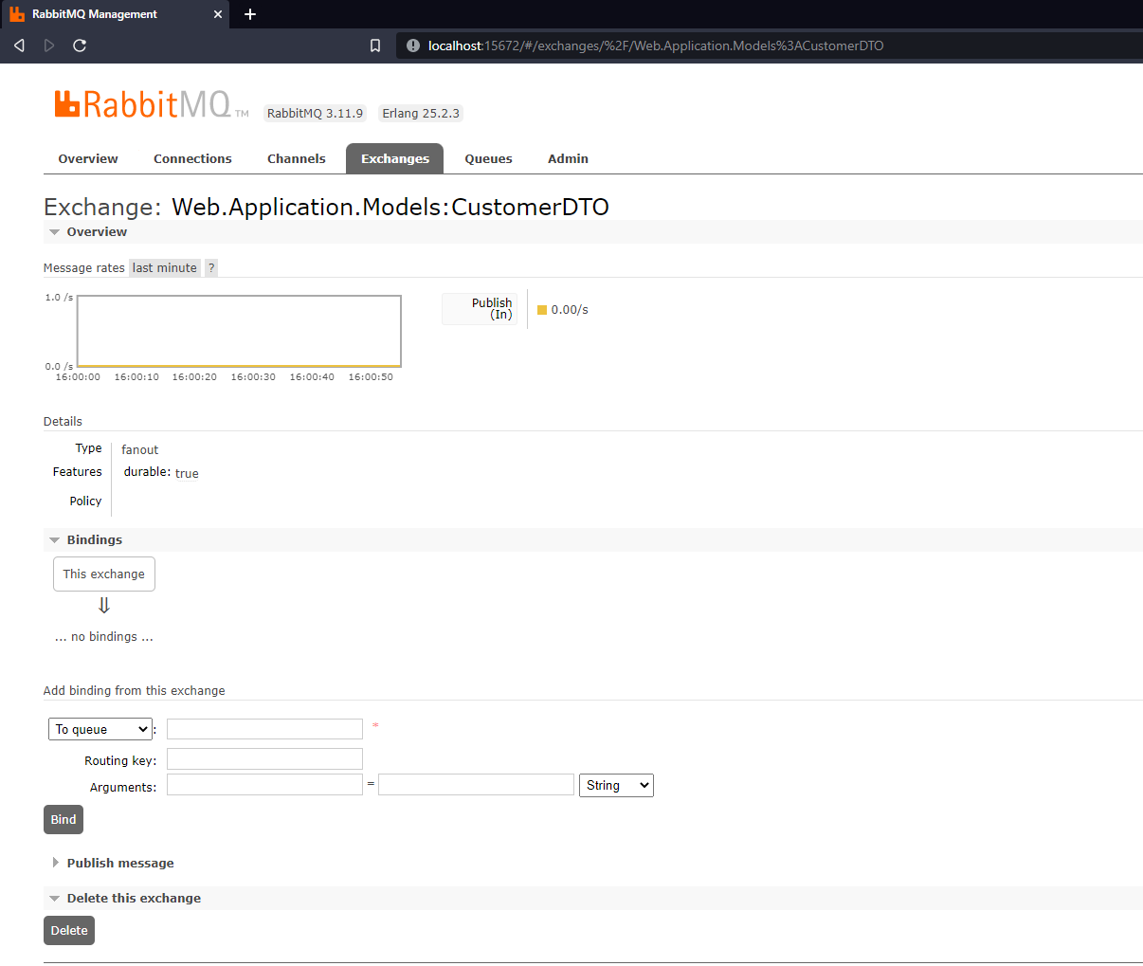Click the message rates help question mark
The width and height of the screenshot is (1143, 966).
pyautogui.click(x=211, y=268)
